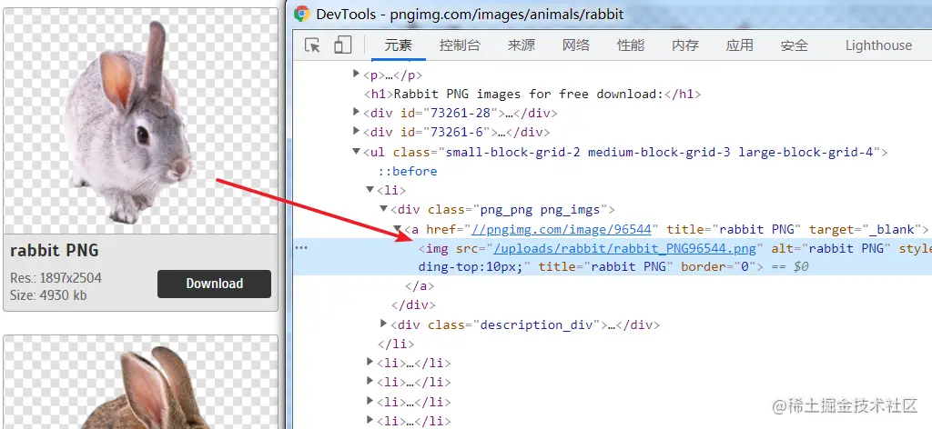The height and width of the screenshot is (429, 932).
Task: Open the Lighthouse tab
Action: pos(878,45)
